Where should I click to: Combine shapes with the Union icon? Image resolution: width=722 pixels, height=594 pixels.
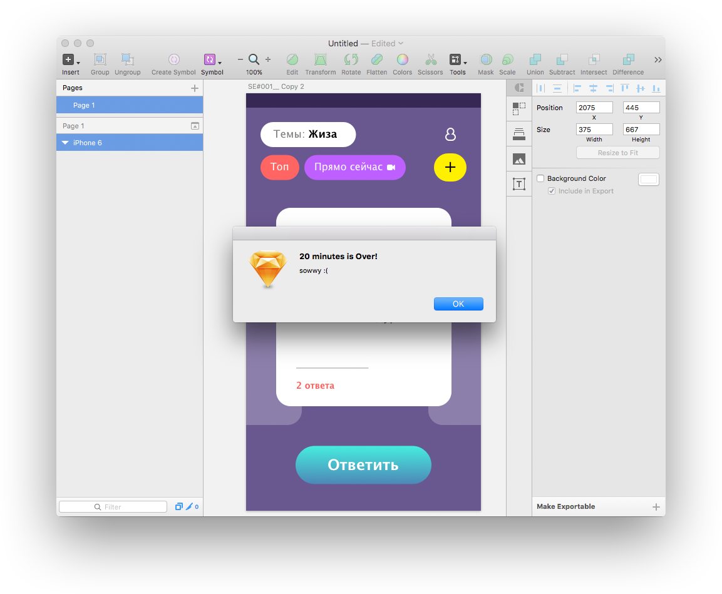pos(535,59)
